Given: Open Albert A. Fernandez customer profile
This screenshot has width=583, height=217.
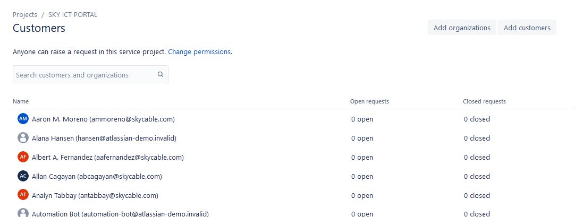Looking at the screenshot, I should point(108,157).
